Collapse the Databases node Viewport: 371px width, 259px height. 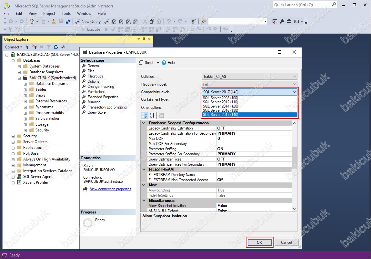(x=13, y=61)
